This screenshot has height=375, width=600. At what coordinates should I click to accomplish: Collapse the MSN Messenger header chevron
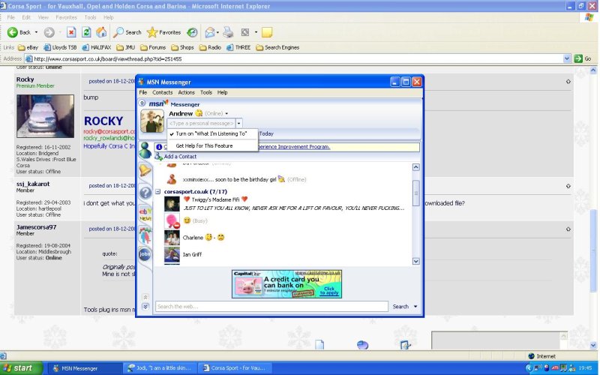click(x=142, y=103)
